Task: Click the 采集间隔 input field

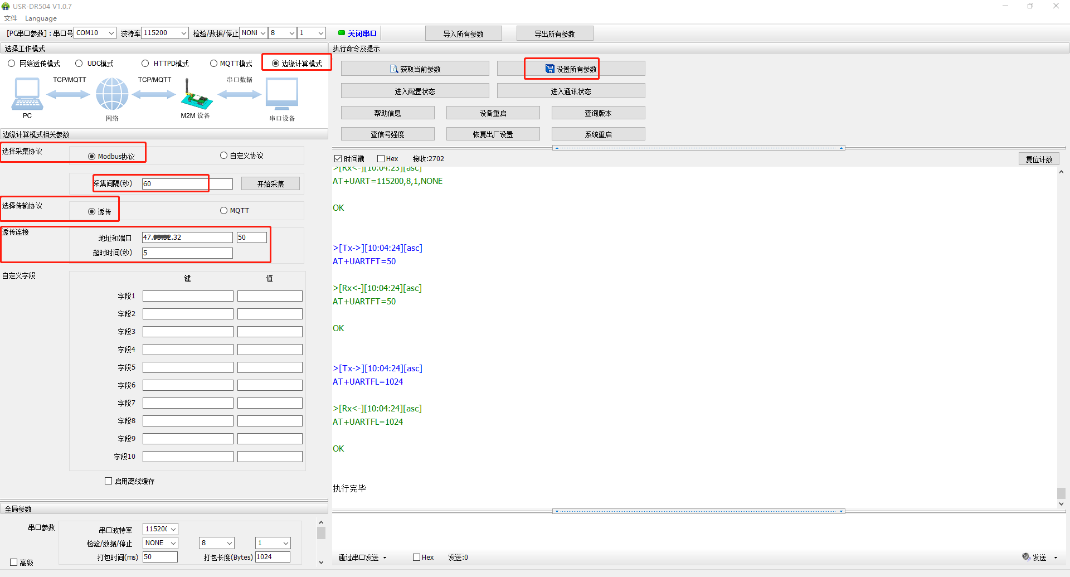Action: click(x=175, y=183)
